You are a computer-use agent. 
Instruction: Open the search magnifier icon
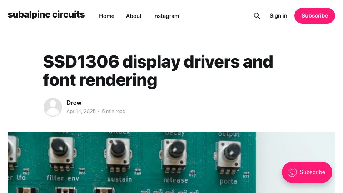click(257, 16)
